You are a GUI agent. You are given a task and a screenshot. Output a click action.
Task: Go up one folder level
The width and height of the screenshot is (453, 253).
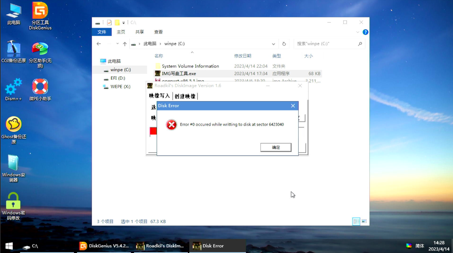pyautogui.click(x=125, y=44)
